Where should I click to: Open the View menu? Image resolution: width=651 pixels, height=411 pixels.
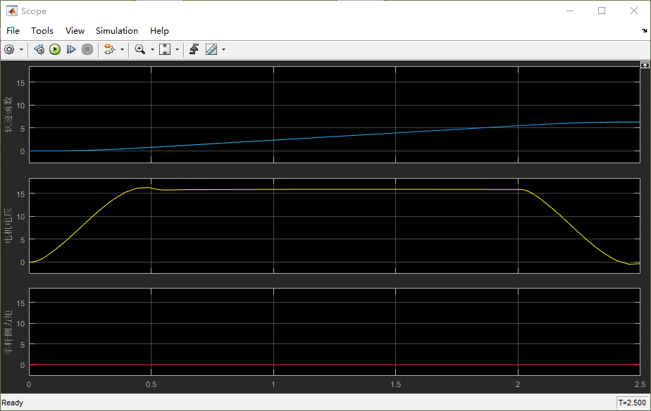(x=75, y=31)
